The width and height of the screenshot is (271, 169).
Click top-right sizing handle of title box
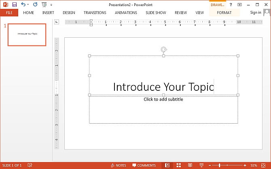click(238, 56)
